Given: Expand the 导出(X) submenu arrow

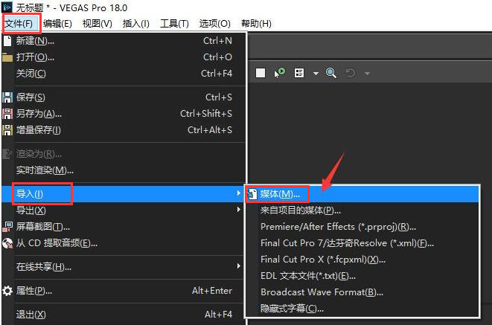Looking at the screenshot, I should (x=239, y=210).
